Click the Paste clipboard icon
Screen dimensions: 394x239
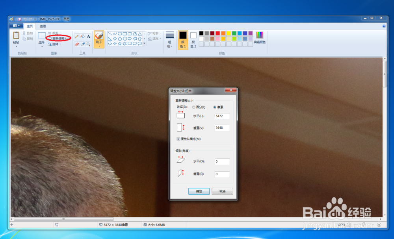16,35
